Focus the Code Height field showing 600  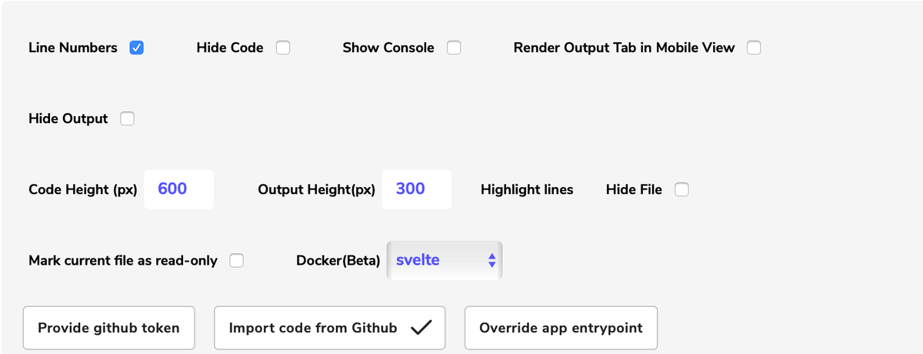pos(178,189)
